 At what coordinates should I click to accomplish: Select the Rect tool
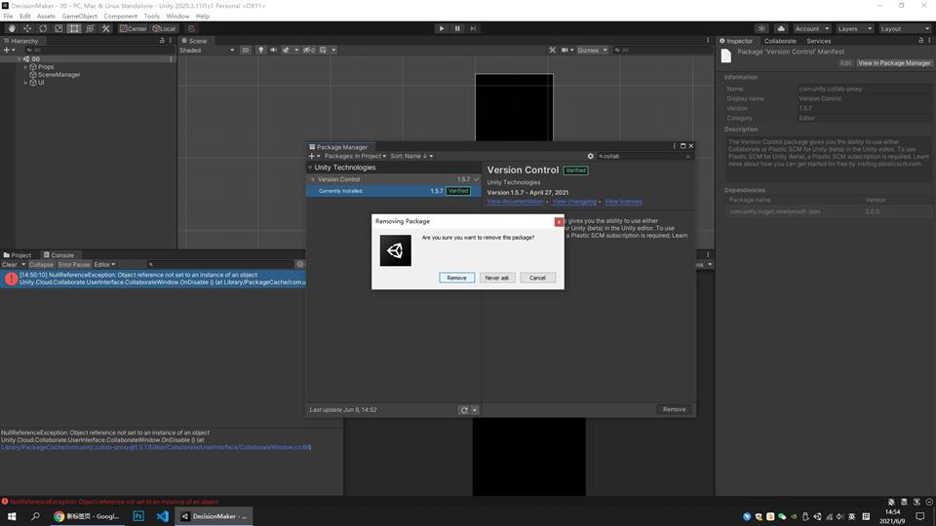[x=74, y=28]
